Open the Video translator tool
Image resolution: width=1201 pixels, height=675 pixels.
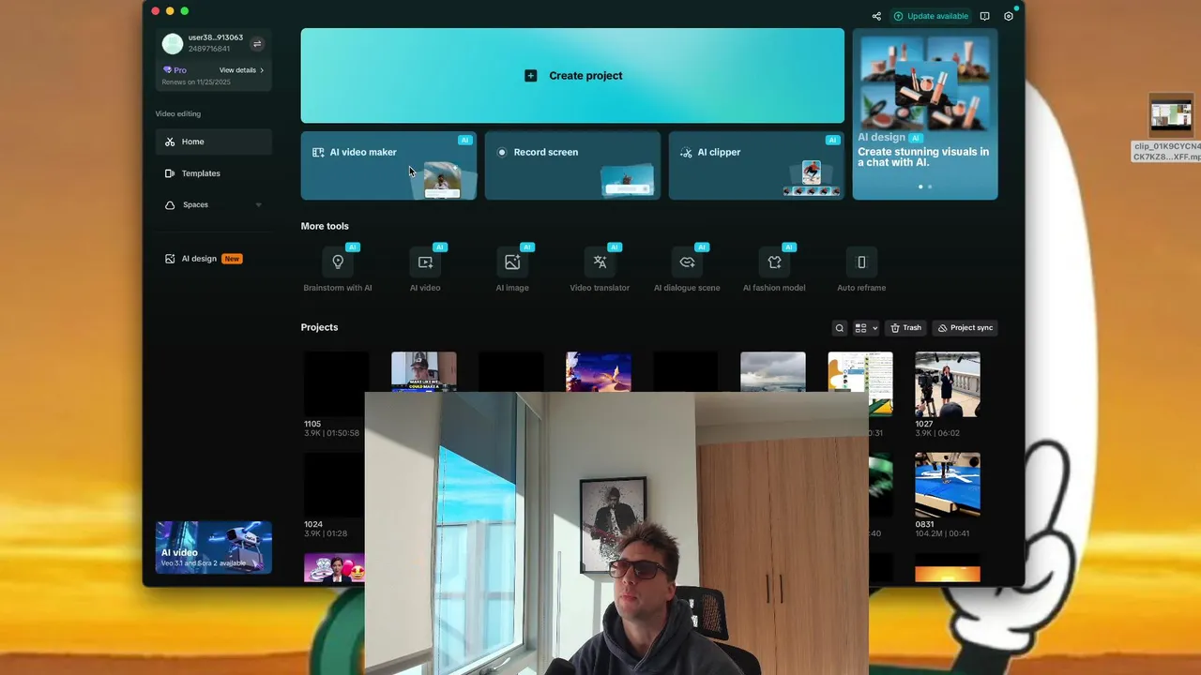click(x=600, y=271)
